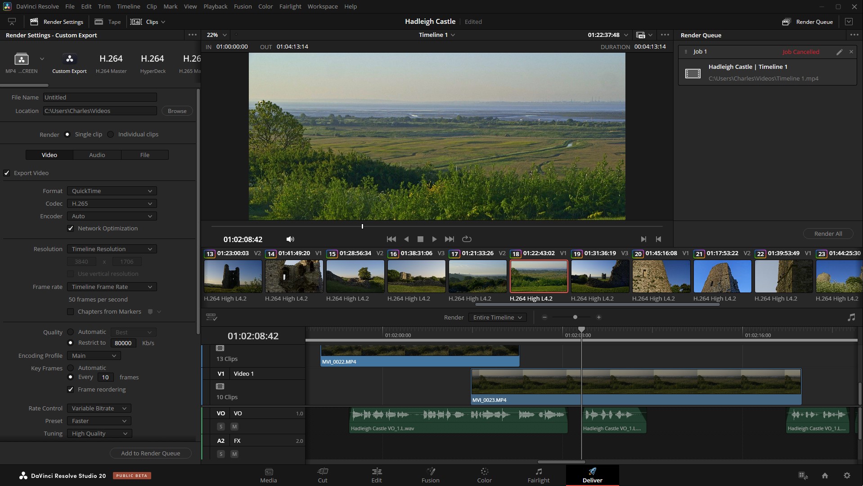Go to next clip icon

643,239
